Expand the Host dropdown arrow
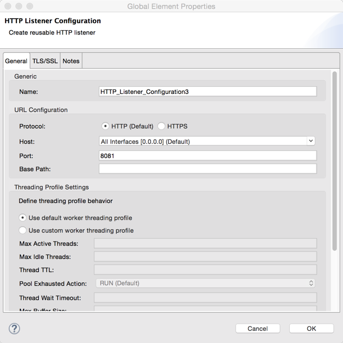 (x=311, y=141)
